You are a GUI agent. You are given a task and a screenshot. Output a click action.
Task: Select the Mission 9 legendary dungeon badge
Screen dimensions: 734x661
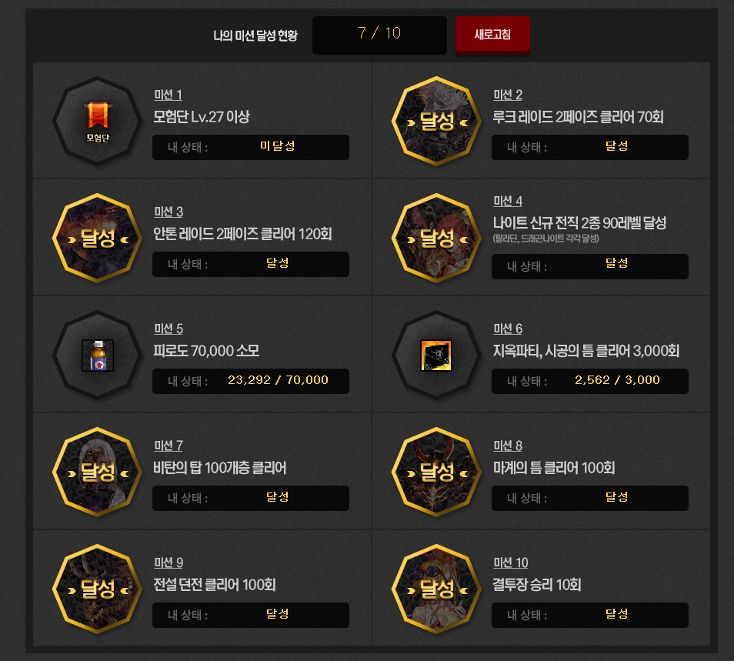(x=98, y=589)
